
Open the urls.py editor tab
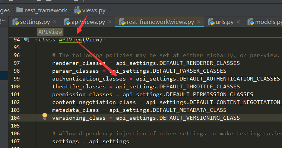[x=225, y=22]
